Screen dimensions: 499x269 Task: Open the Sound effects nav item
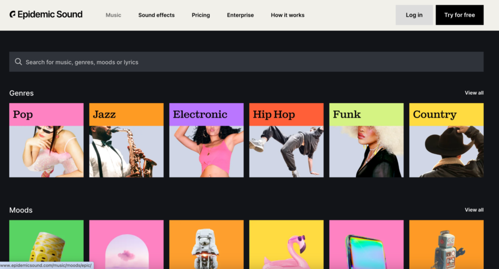[156, 15]
